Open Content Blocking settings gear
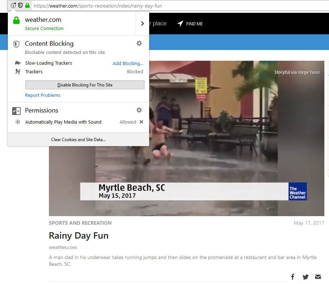 click(139, 43)
